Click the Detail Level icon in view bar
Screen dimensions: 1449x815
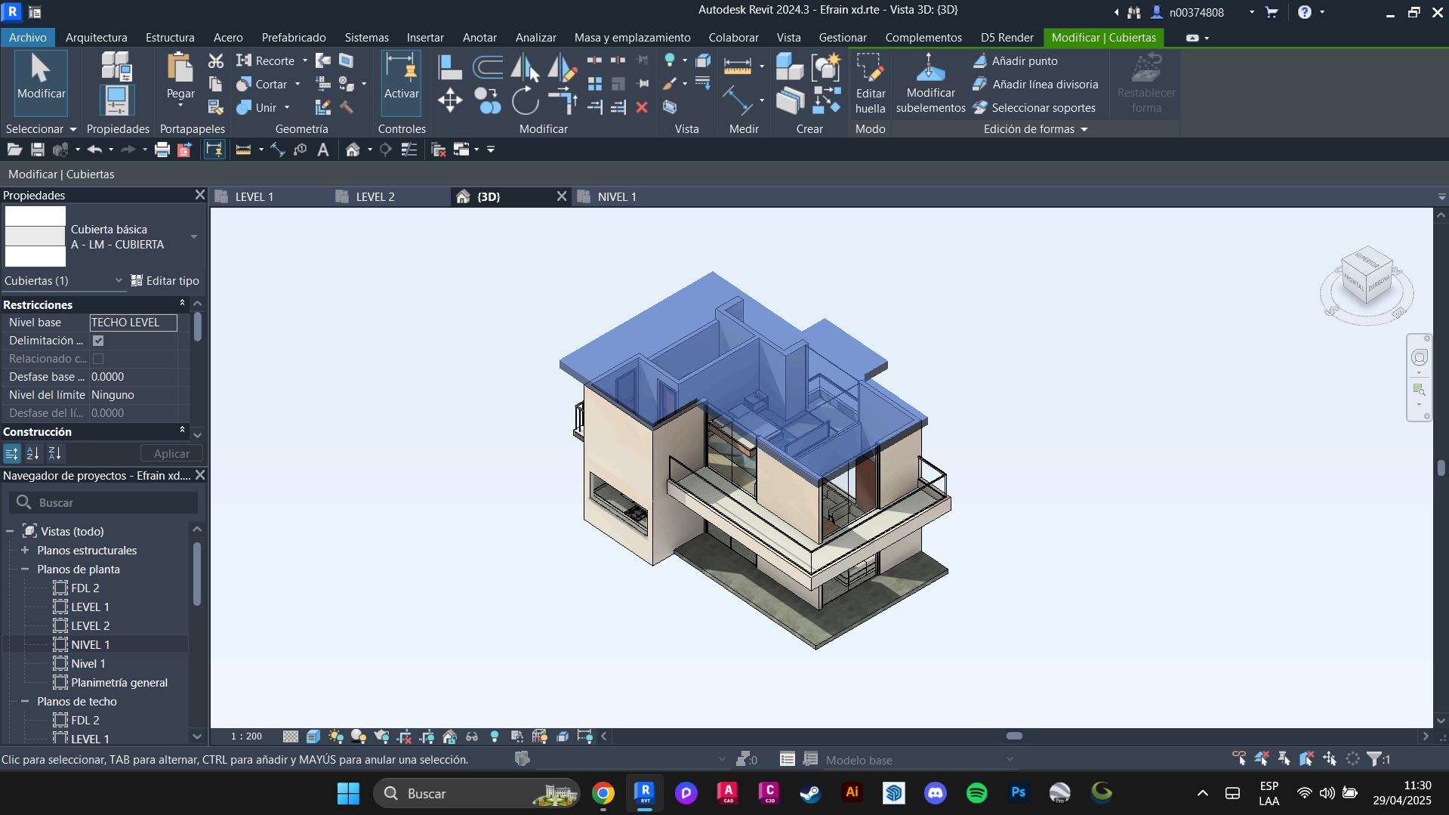point(291,736)
